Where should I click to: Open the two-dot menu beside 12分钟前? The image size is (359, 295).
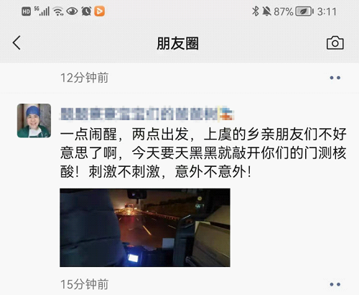point(335,78)
